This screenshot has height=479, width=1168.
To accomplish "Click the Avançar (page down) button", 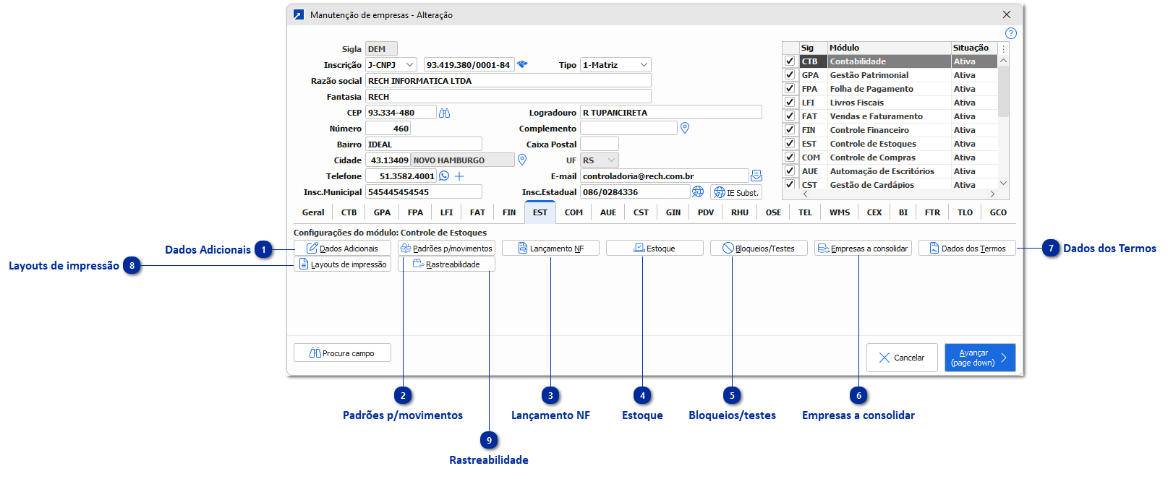I will tap(980, 358).
